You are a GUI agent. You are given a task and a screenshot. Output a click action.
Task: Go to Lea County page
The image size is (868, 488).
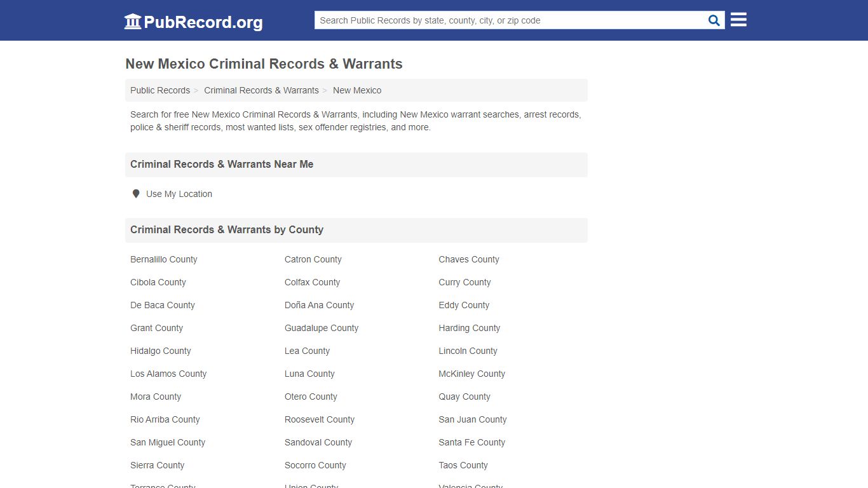307,351
